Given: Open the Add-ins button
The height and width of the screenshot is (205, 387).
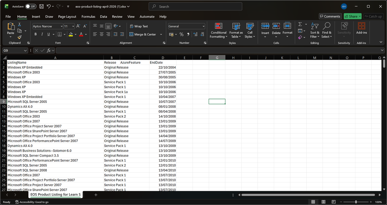Looking at the screenshot, I should click(x=362, y=28).
